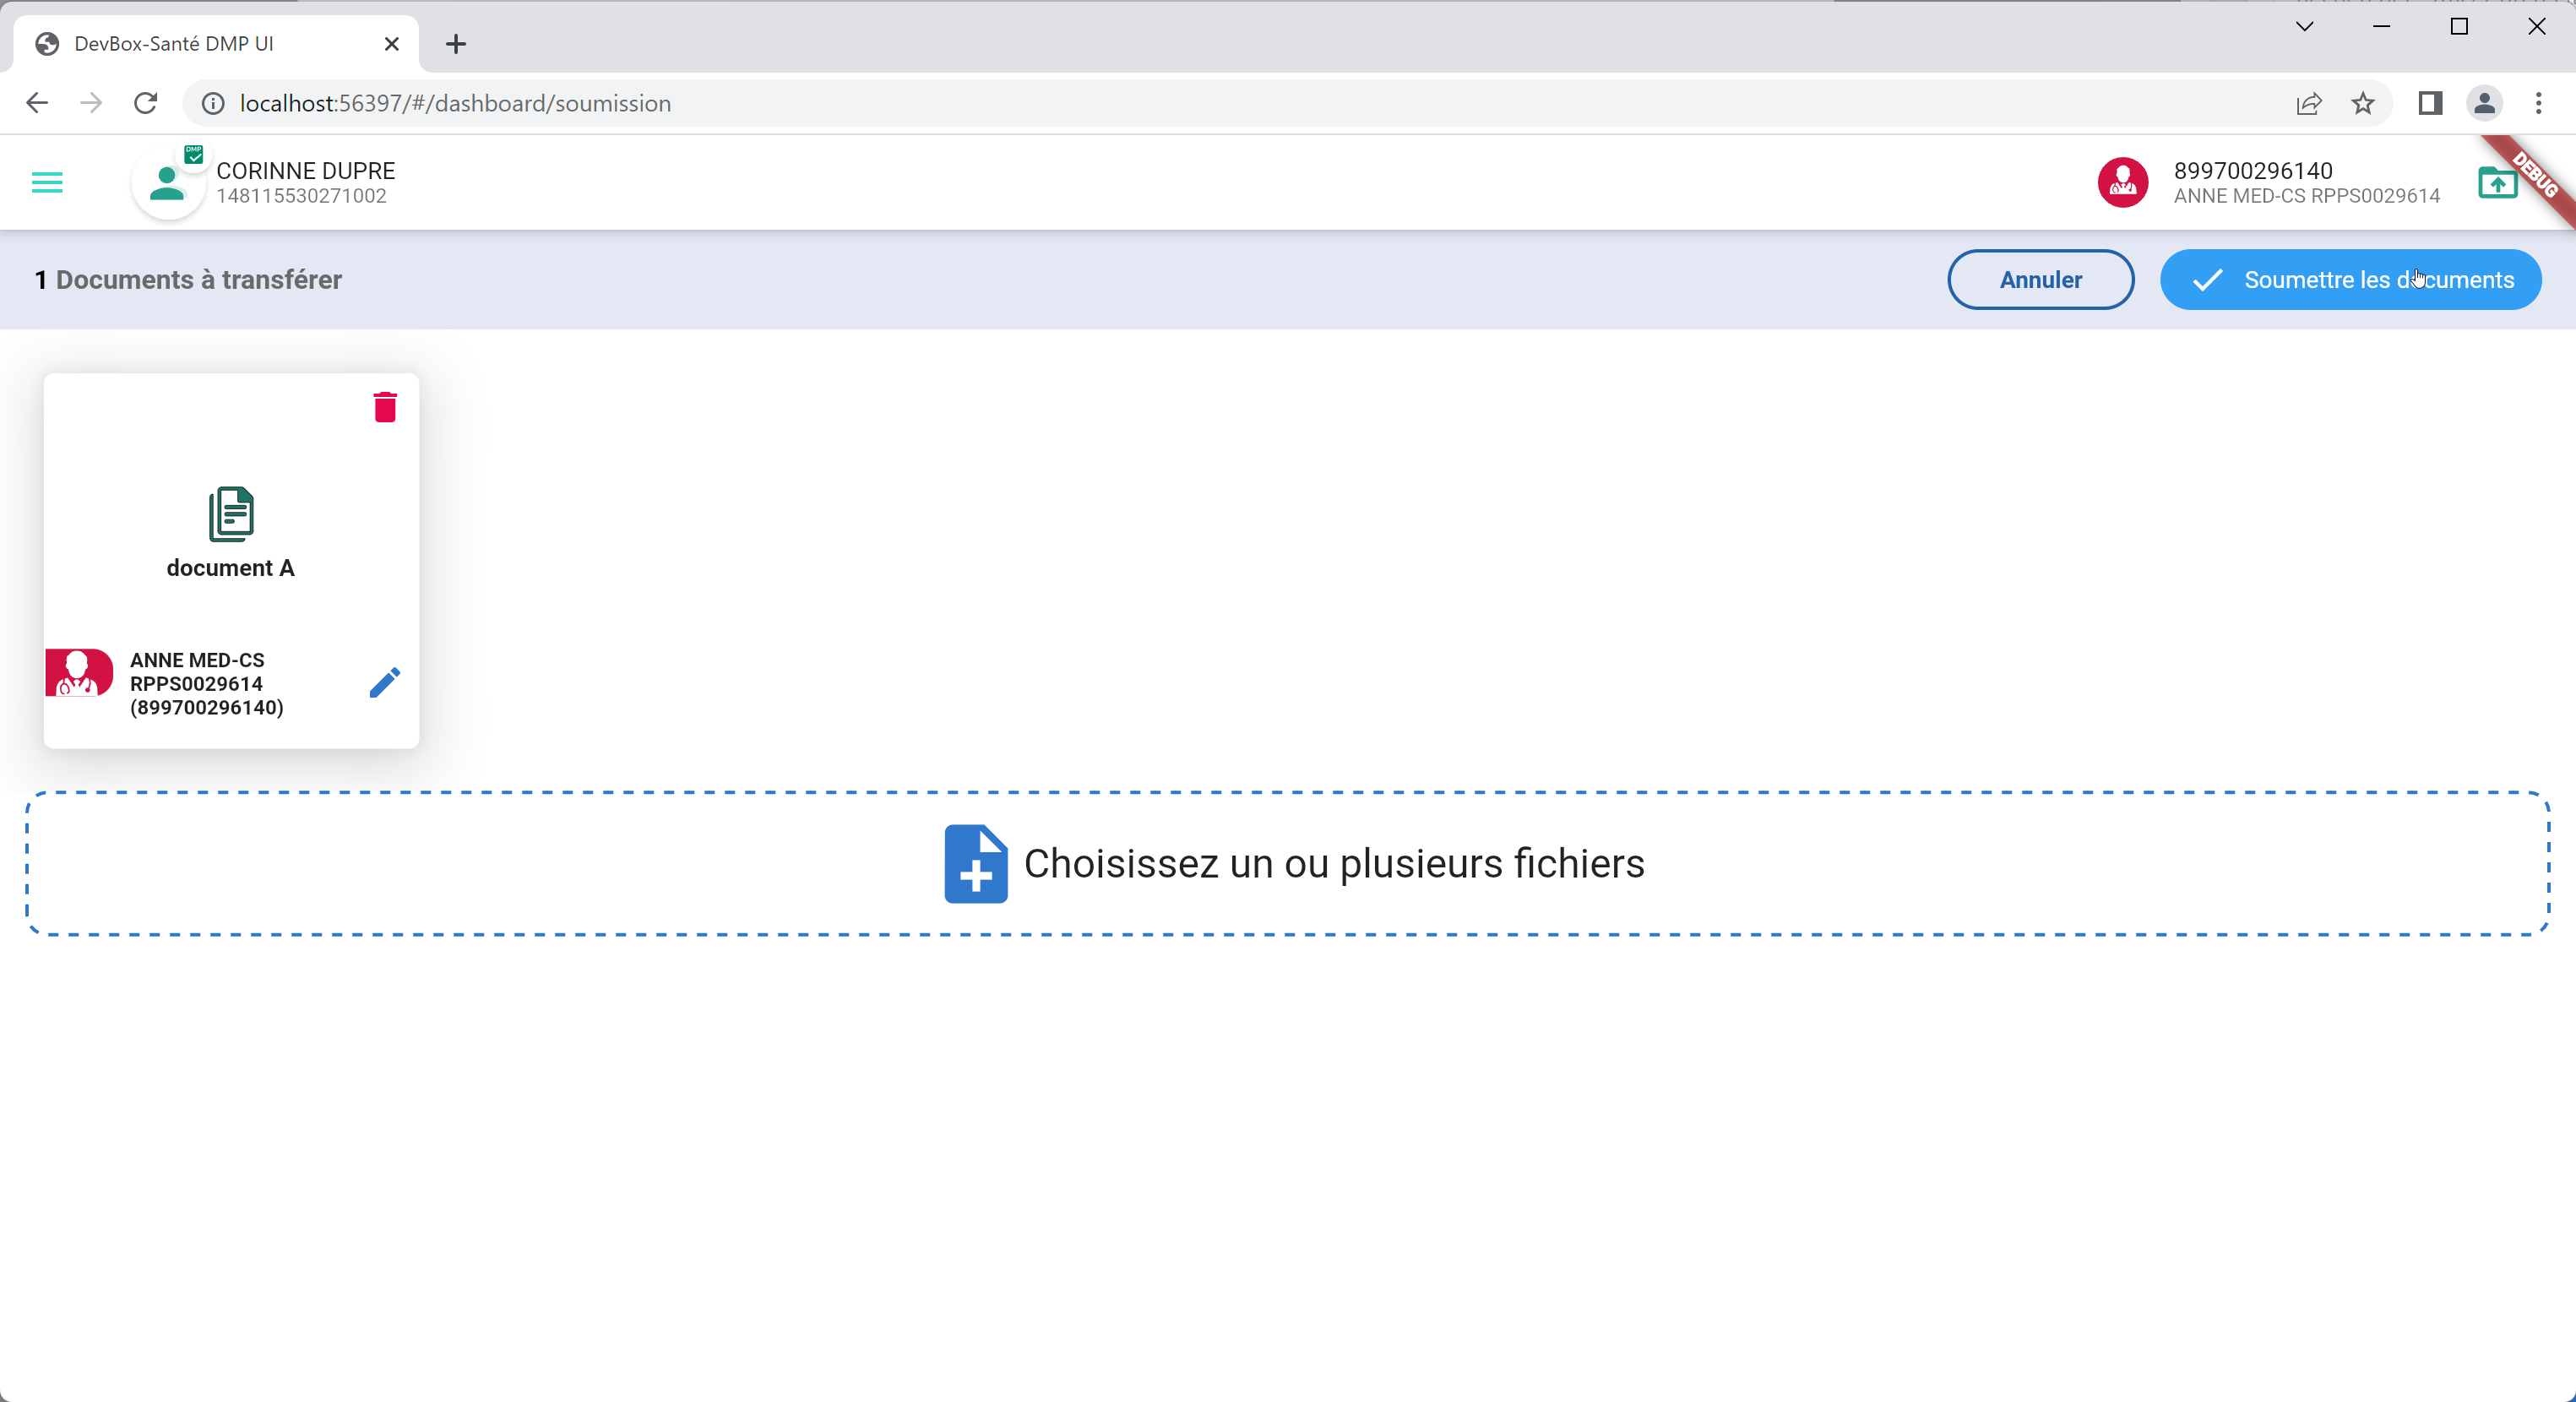Share this page from the address bar
2576x1402 pixels.
coord(2308,103)
